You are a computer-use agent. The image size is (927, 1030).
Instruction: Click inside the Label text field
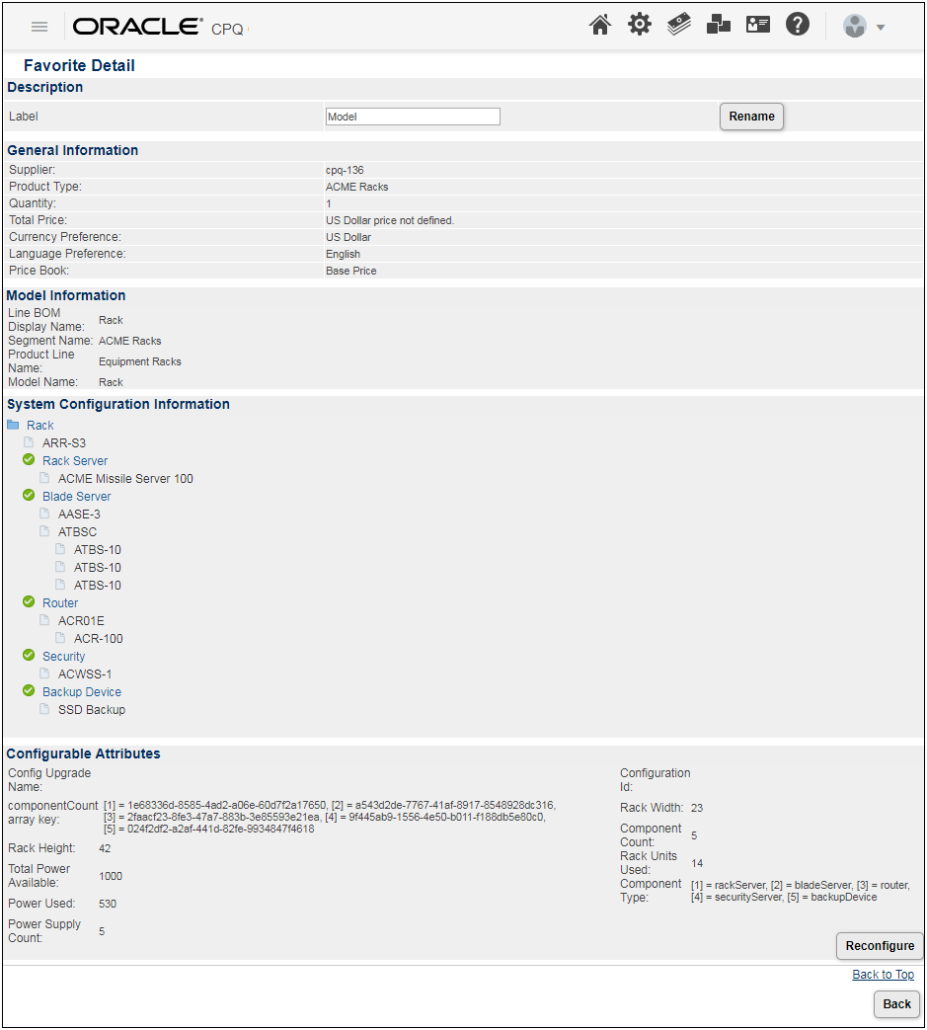(x=412, y=116)
